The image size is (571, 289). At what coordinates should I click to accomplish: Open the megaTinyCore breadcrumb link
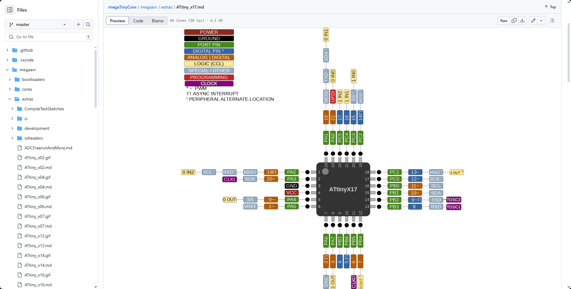pyautogui.click(x=122, y=7)
